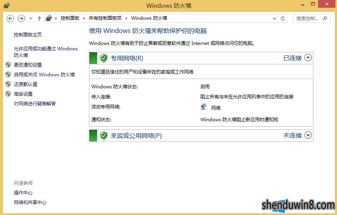Expand breadcrumb arrow after 所有控制面板项
Viewport: 337px width, 215px height.
point(127,18)
